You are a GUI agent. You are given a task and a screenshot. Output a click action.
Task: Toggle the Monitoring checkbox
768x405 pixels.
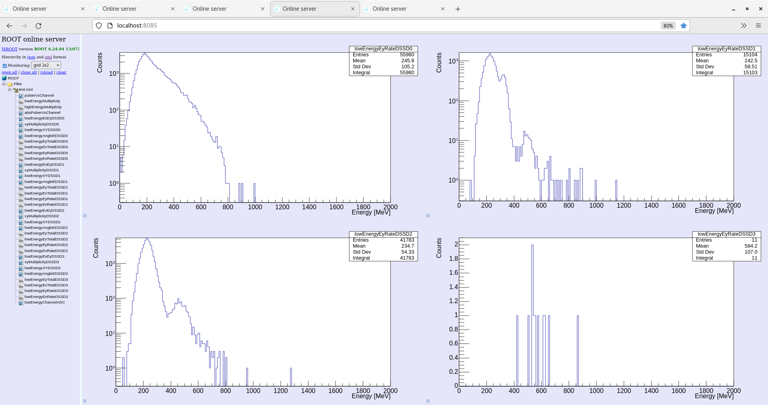coord(5,66)
